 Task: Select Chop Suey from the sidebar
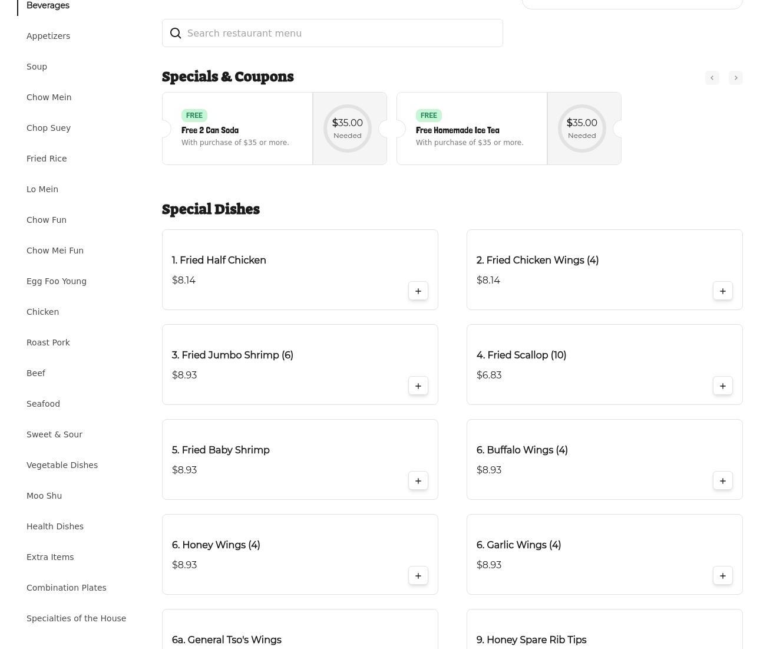(48, 128)
